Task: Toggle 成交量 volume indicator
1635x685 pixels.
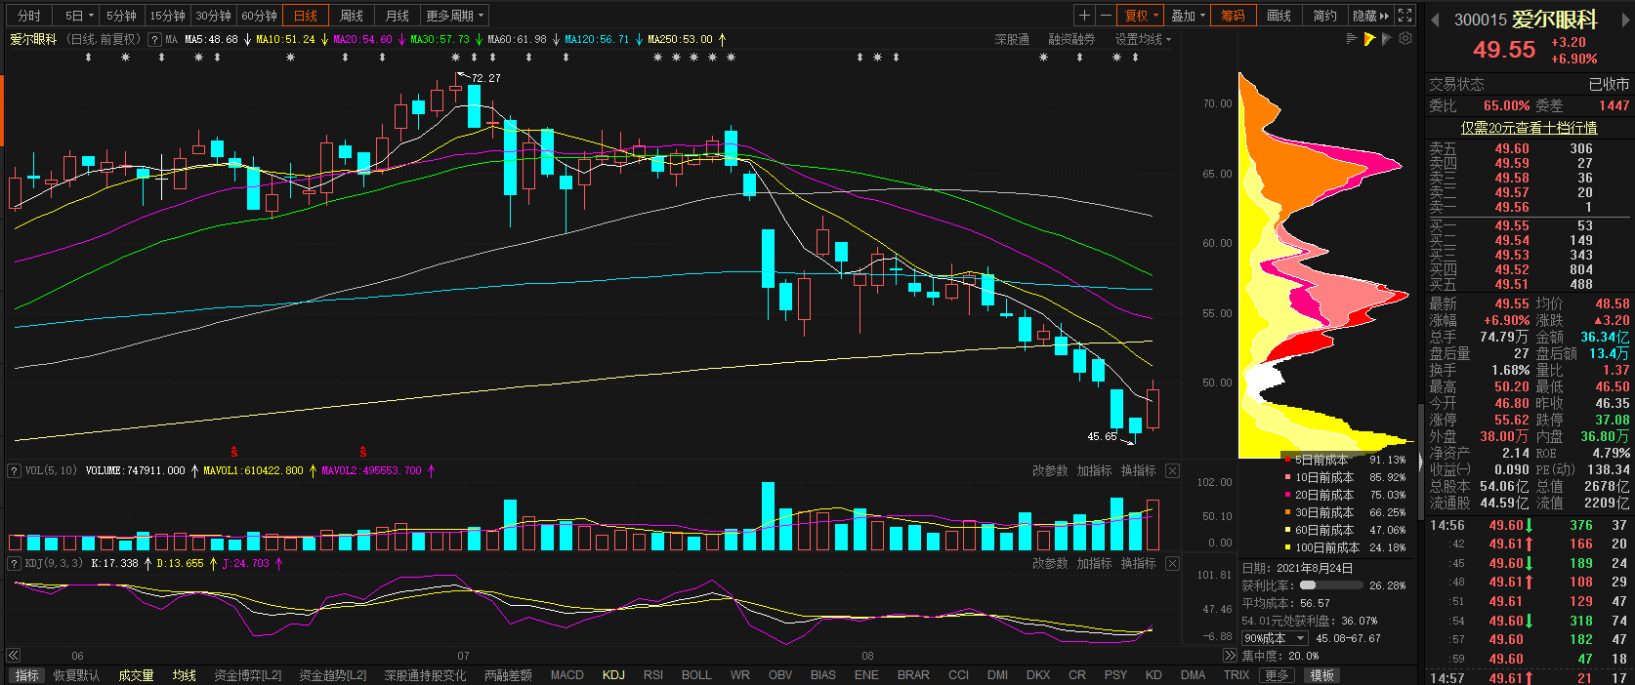Action: tap(136, 675)
